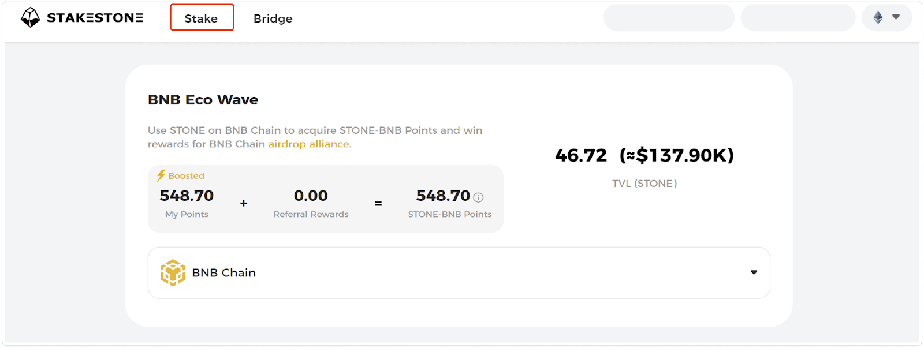
Task: Click the second blank pill button in header
Action: [x=798, y=18]
